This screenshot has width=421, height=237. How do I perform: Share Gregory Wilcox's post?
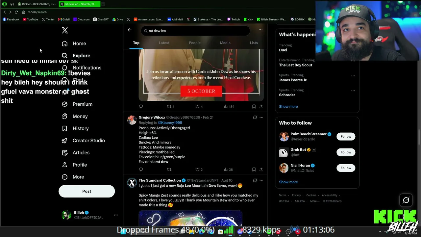pos(261,170)
